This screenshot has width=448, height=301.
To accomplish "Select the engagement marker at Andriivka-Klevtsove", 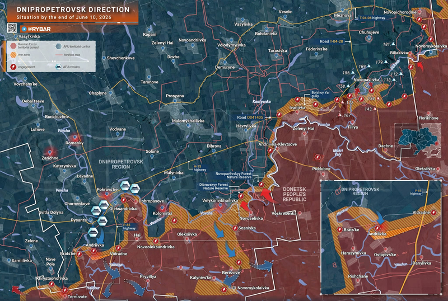I will click(270, 150).
